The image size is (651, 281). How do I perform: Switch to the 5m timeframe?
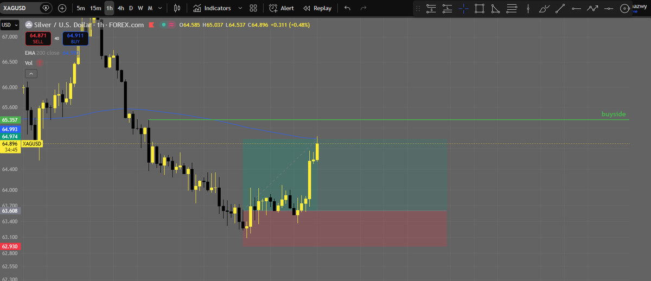(x=81, y=8)
